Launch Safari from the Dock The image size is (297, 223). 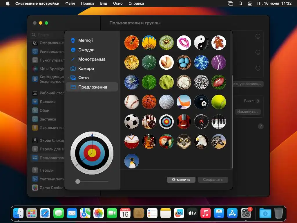click(x=45, y=213)
